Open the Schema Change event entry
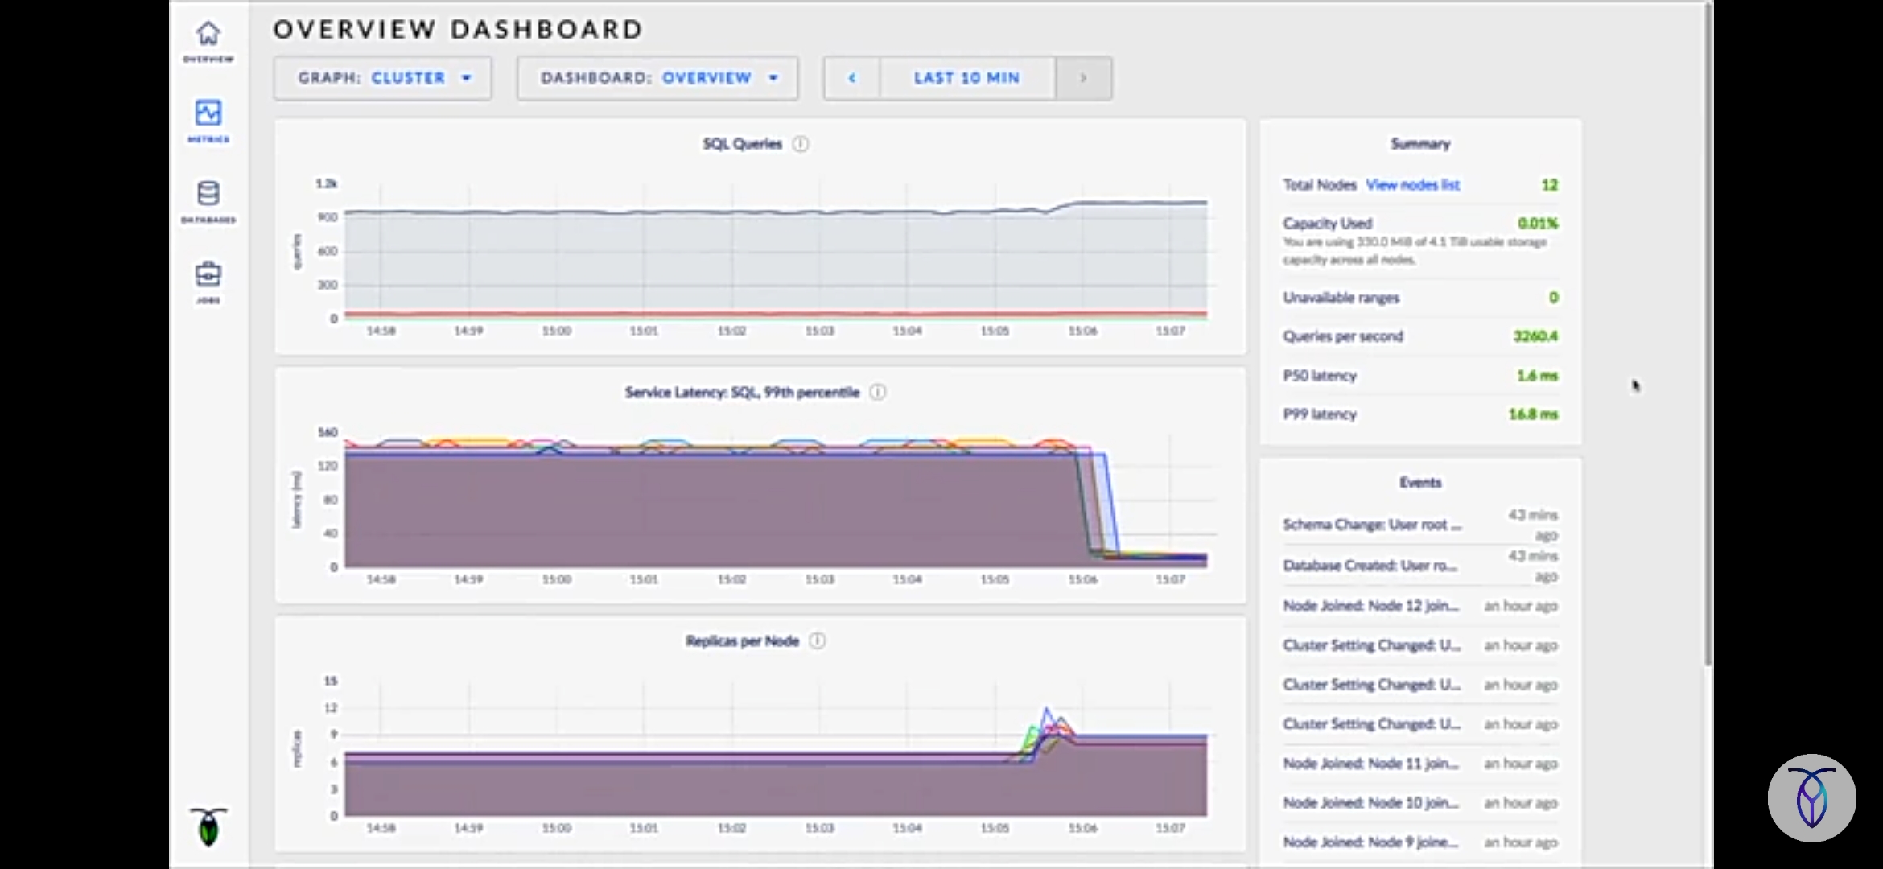 pyautogui.click(x=1371, y=525)
